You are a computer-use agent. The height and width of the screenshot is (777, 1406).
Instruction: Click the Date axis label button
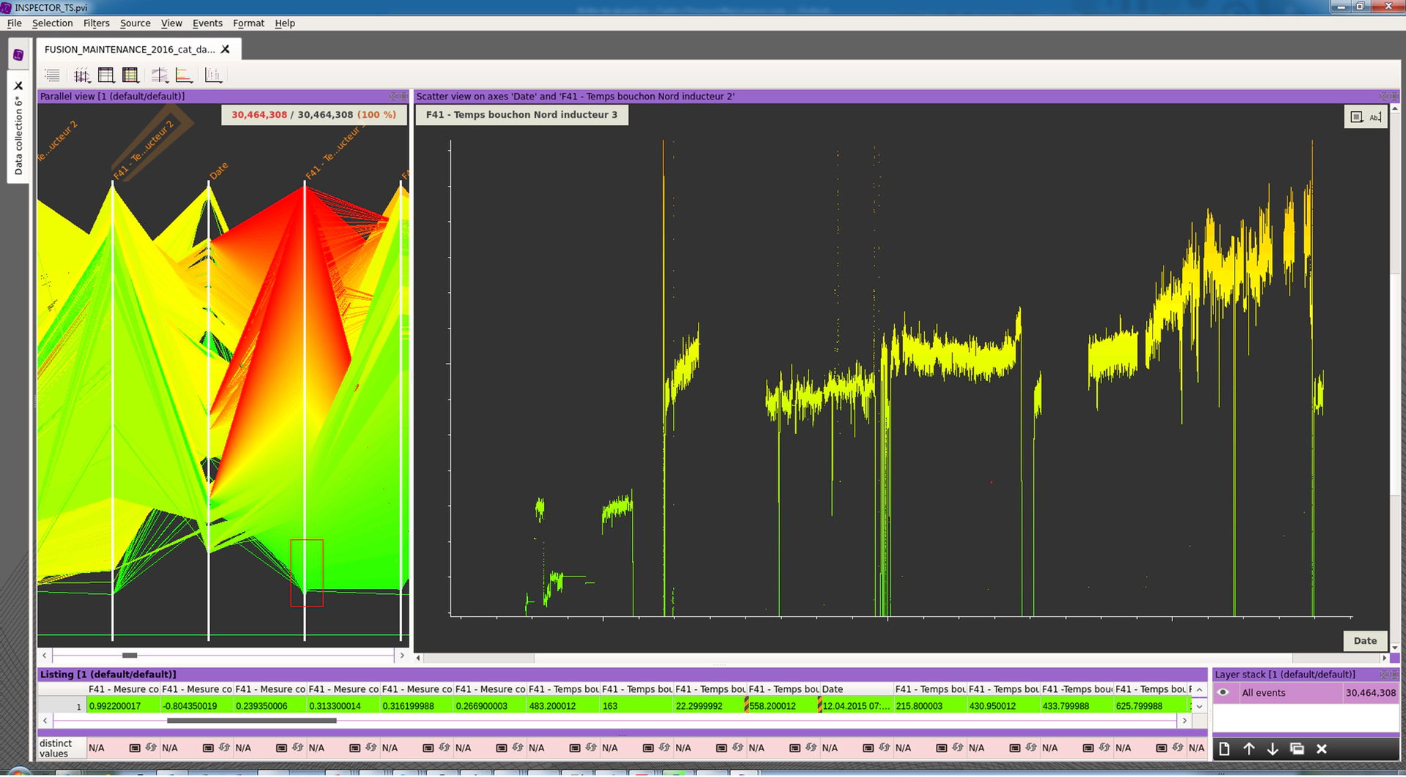(x=1364, y=641)
